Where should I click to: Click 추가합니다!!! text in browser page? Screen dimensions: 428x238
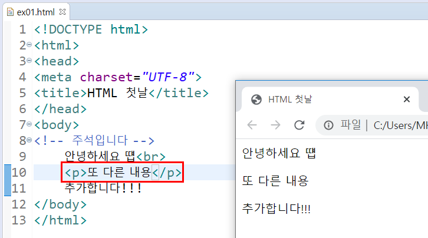pos(276,209)
